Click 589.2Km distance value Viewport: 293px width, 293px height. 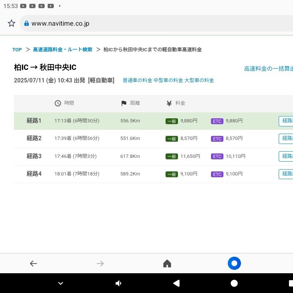(130, 174)
